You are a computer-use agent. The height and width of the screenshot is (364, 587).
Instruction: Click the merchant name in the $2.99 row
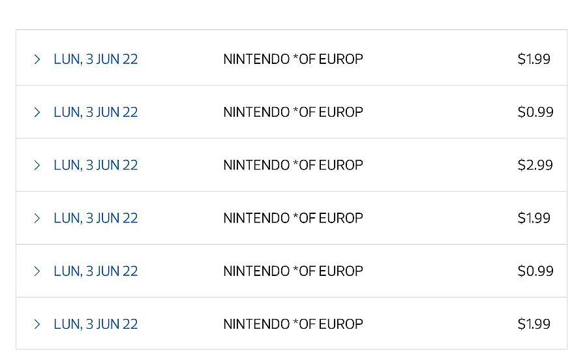point(293,165)
